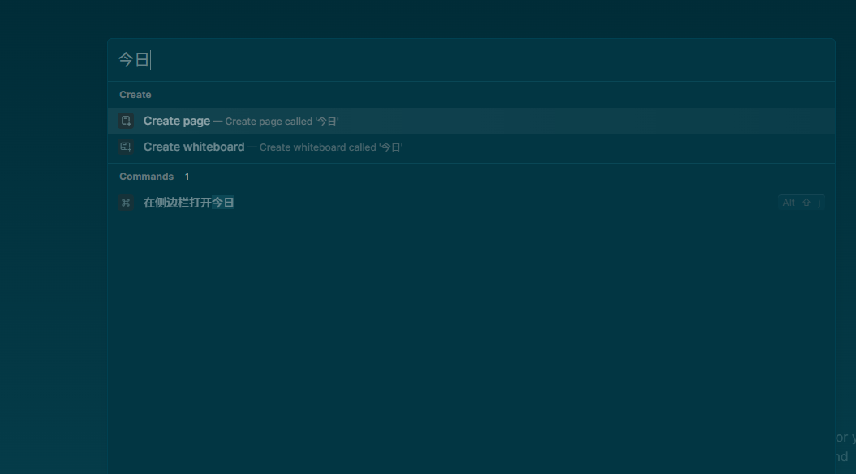Click "Create page called '今日'" description
Image resolution: width=856 pixels, height=474 pixels.
[282, 122]
